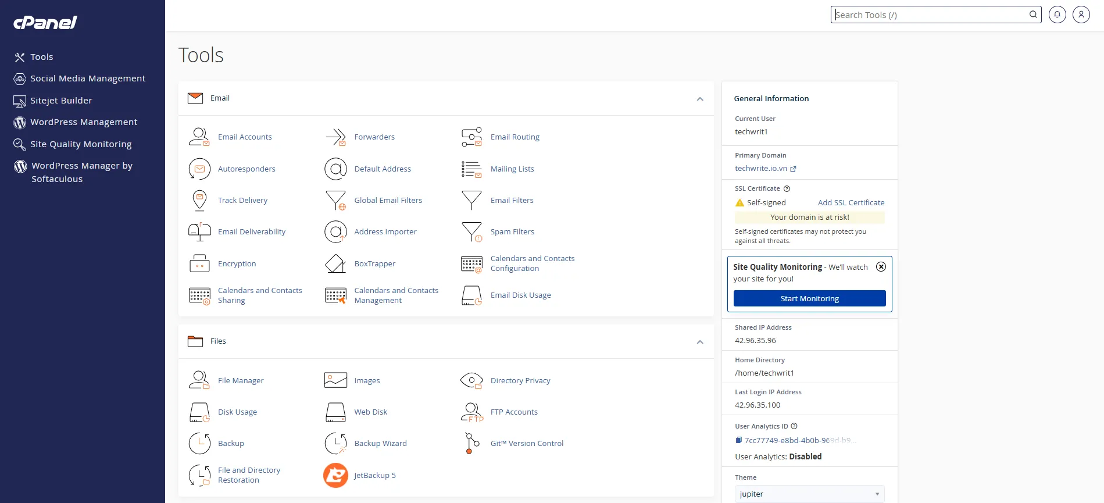Show help for User Analytics ID
This screenshot has width=1104, height=503.
(x=794, y=426)
